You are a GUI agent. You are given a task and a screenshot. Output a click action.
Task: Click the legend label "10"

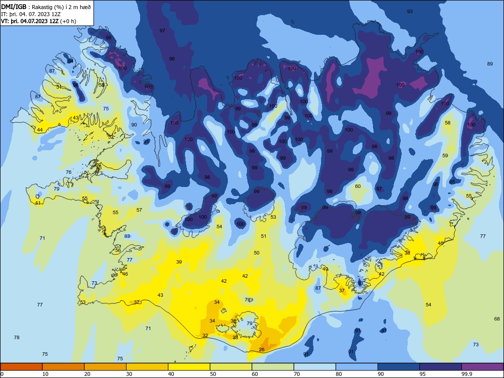click(x=45, y=374)
